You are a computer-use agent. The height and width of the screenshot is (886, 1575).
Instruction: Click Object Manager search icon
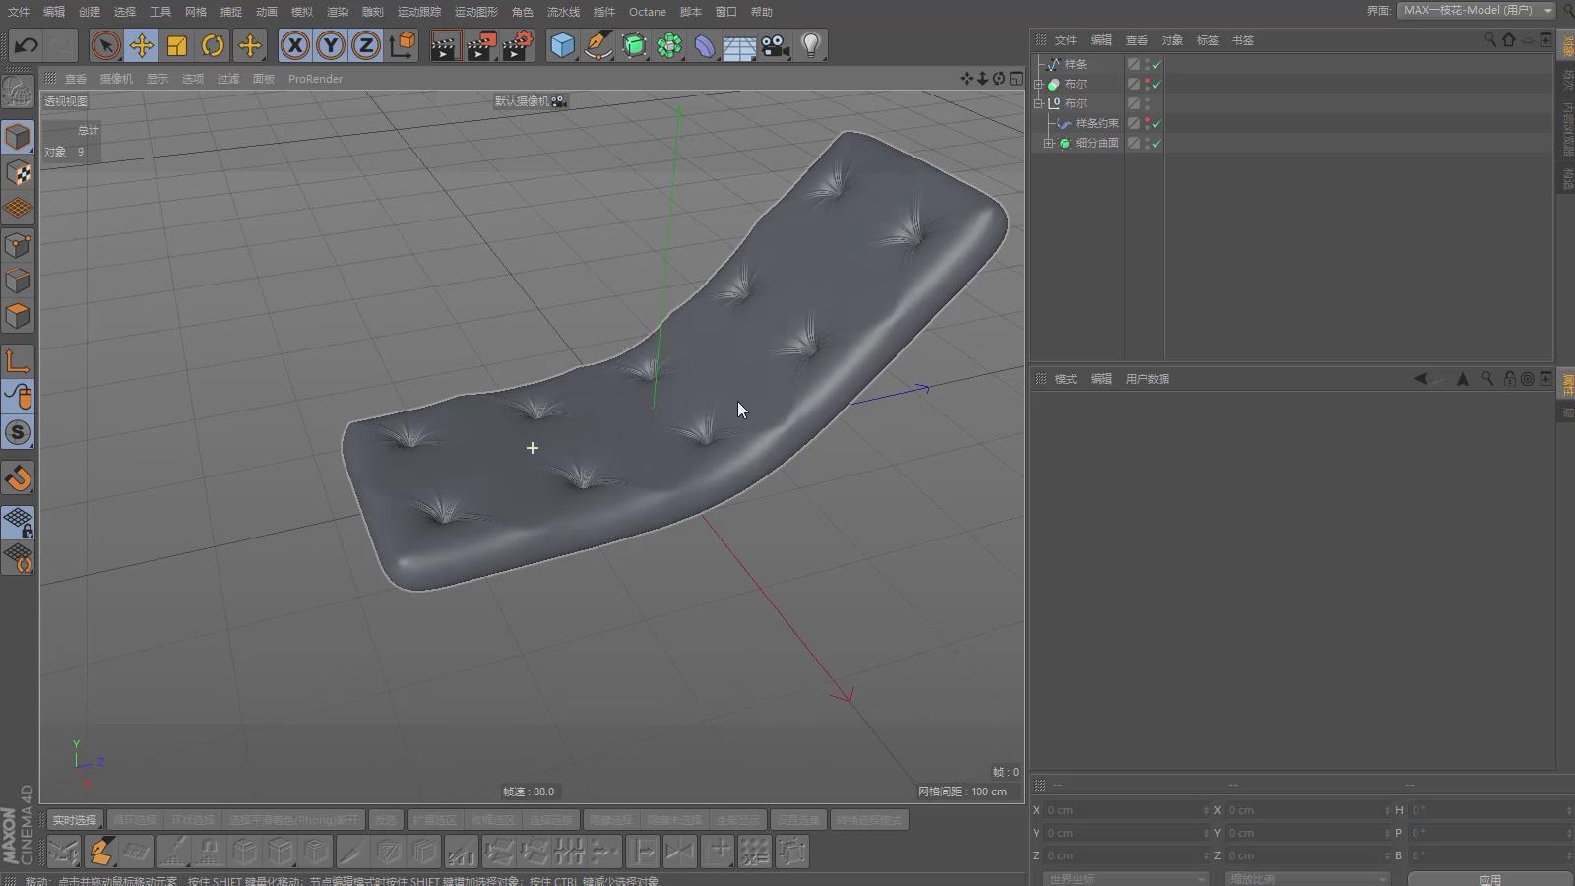(x=1490, y=40)
